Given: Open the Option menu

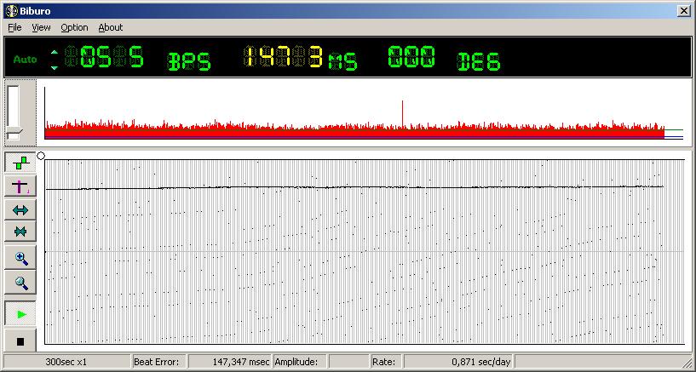Looking at the screenshot, I should pyautogui.click(x=74, y=27).
